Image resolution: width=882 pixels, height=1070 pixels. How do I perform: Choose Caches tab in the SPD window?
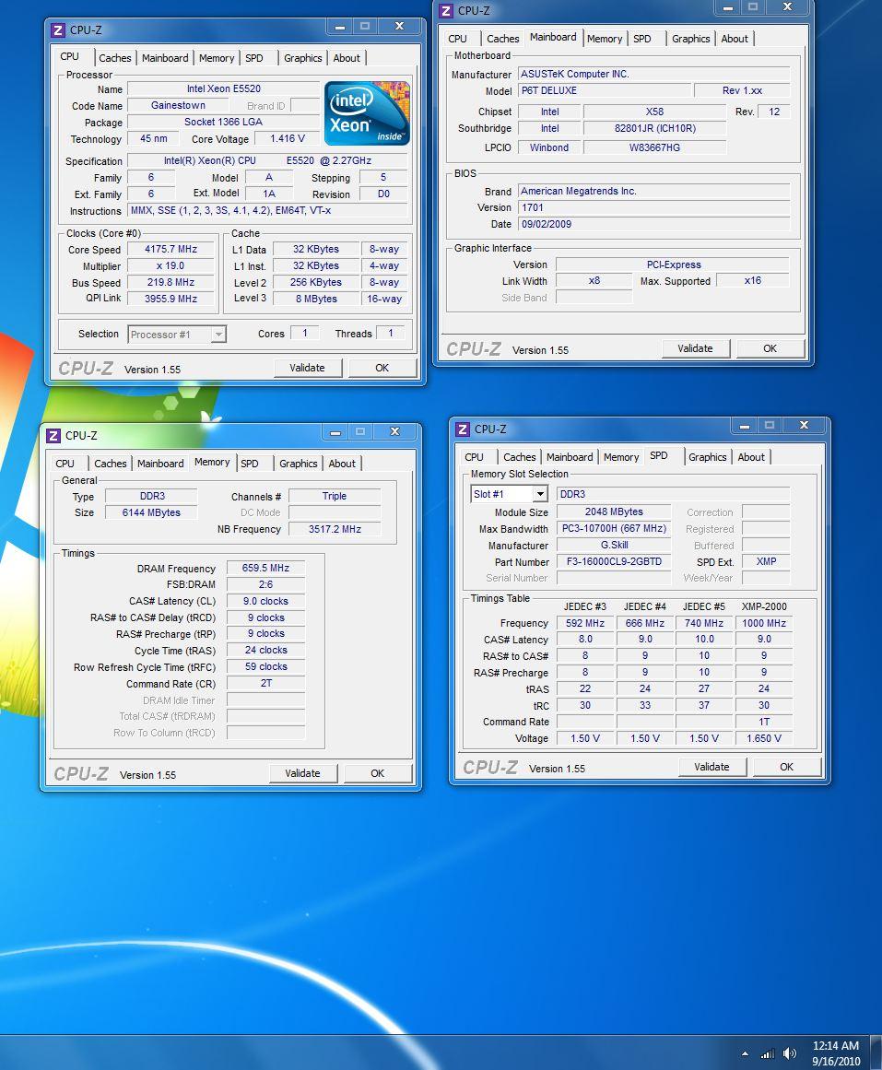[520, 457]
